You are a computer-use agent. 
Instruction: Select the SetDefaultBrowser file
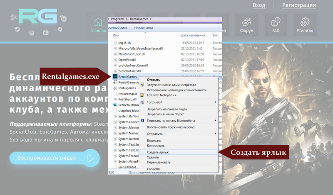point(129,105)
